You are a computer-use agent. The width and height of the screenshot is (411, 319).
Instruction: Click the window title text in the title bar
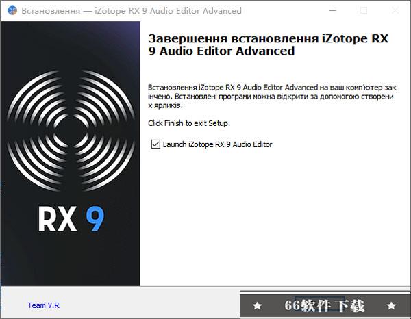point(132,11)
